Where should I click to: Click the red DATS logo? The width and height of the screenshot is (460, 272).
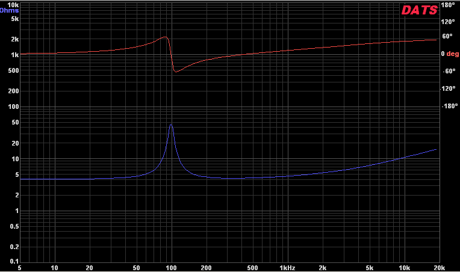point(420,10)
